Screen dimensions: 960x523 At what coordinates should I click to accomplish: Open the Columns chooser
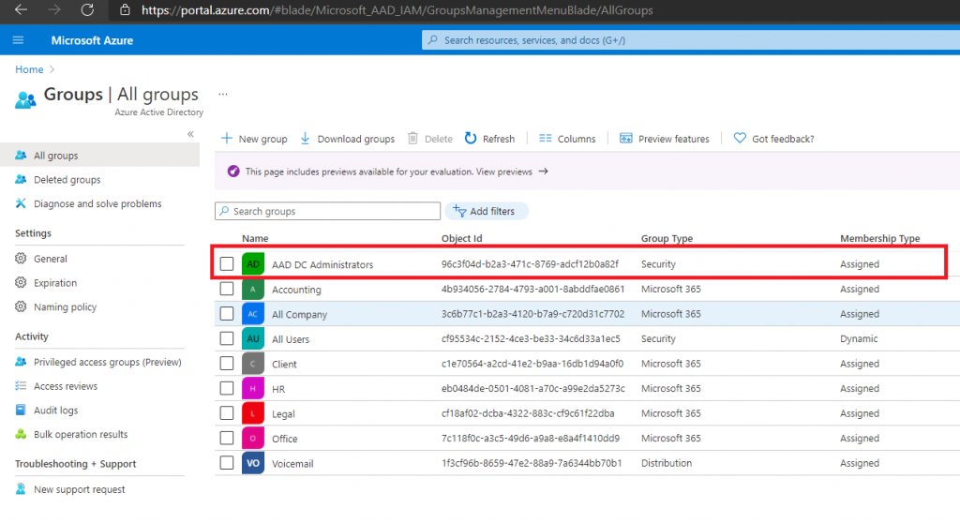click(567, 139)
